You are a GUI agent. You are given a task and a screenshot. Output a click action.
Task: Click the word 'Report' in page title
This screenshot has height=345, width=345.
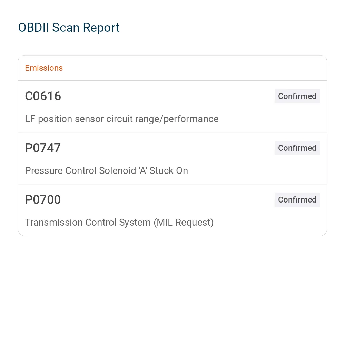coord(101,28)
